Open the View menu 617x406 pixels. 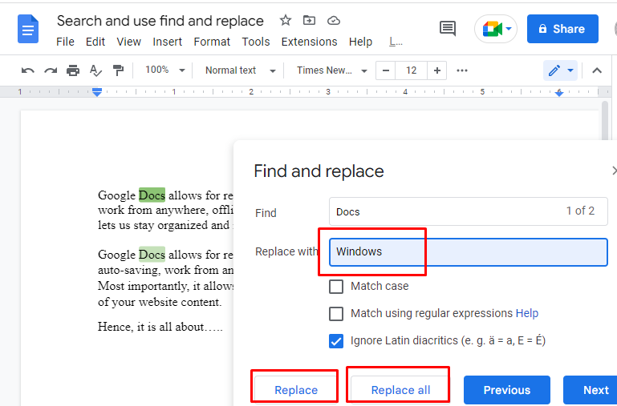point(128,42)
